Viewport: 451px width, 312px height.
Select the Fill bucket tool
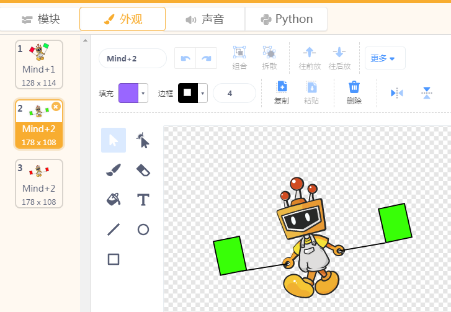pyautogui.click(x=114, y=200)
